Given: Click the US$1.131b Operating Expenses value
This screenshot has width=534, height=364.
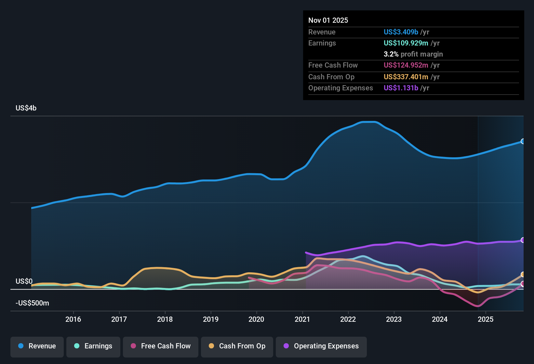Looking at the screenshot, I should 401,88.
